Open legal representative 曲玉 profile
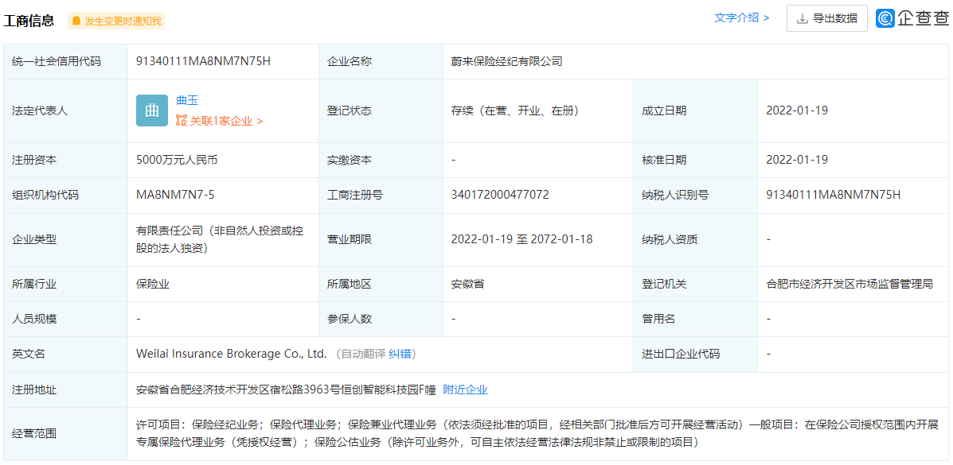Image resolution: width=953 pixels, height=465 pixels. tap(187, 99)
